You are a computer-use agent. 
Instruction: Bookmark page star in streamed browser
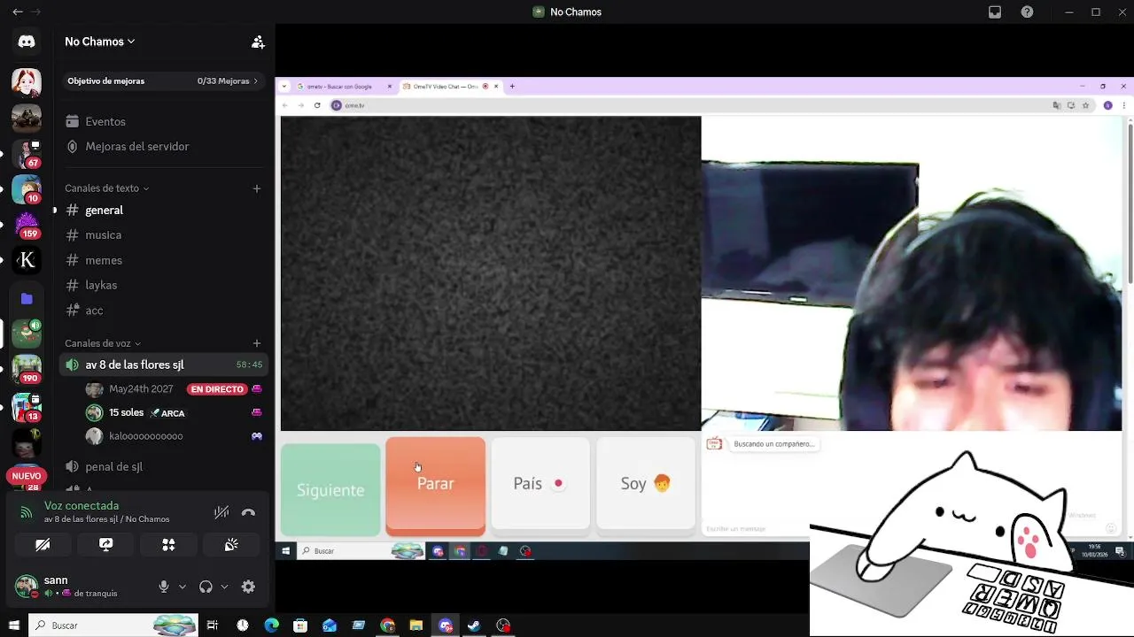point(1085,105)
